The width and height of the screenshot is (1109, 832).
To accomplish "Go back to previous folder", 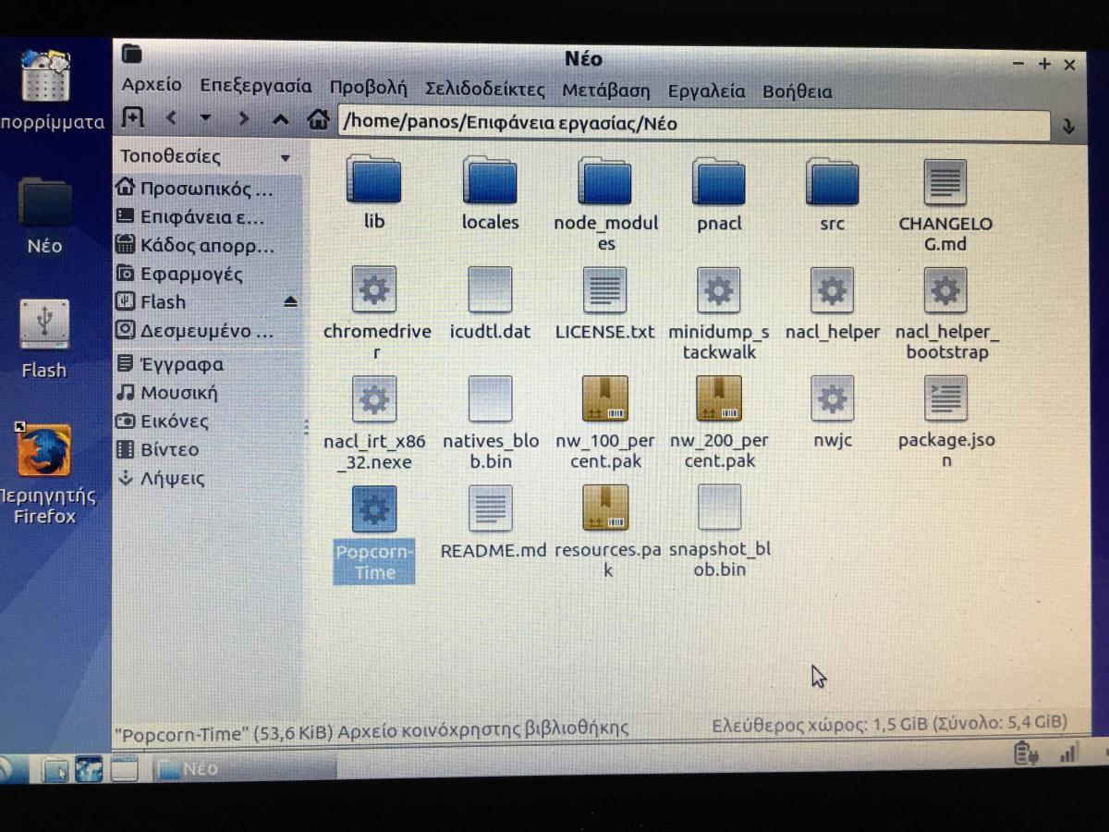I will 172,118.
